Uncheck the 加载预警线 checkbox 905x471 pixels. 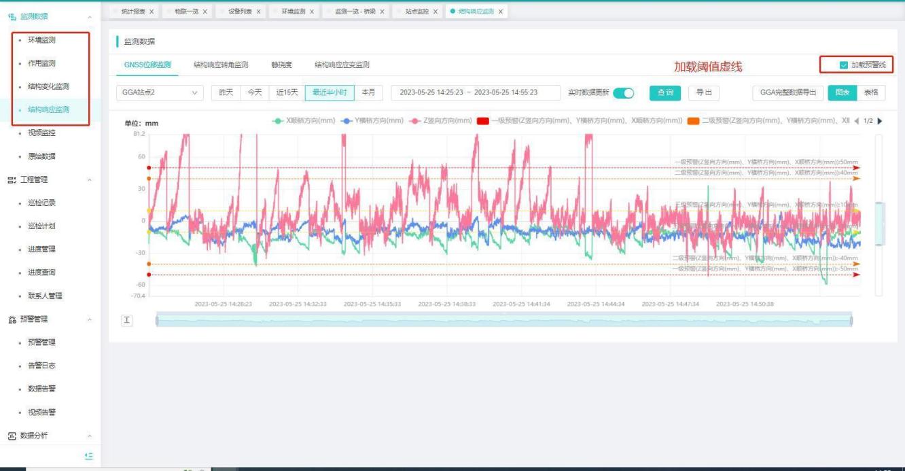[844, 65]
